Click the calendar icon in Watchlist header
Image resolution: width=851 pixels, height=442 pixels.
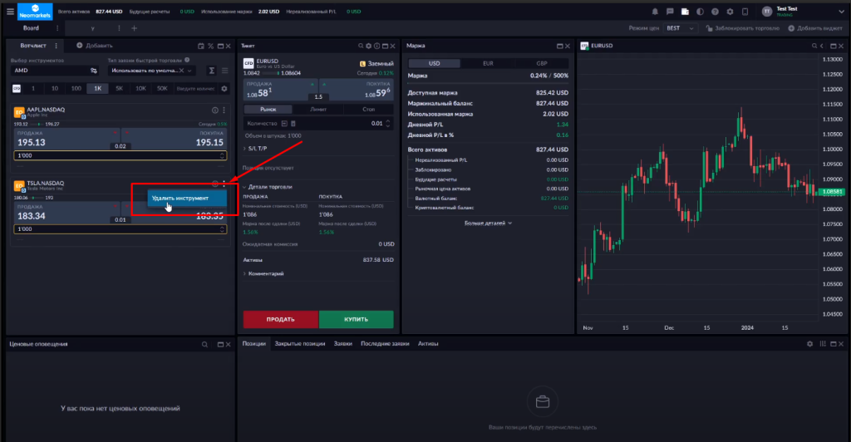201,46
